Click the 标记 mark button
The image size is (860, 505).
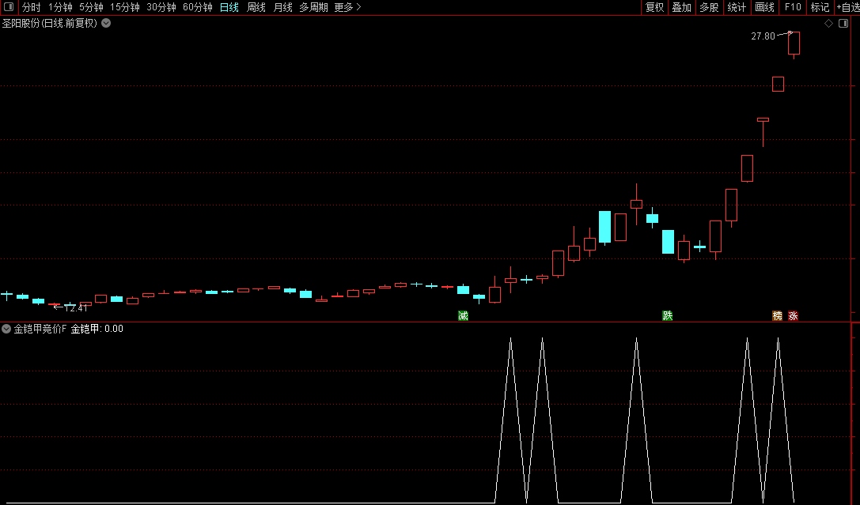[820, 8]
